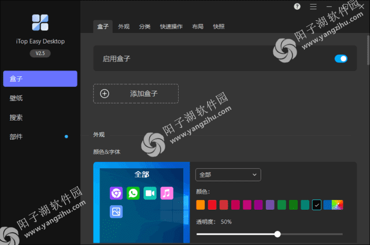
Task: Click the 外观 section heading
Action: point(99,135)
